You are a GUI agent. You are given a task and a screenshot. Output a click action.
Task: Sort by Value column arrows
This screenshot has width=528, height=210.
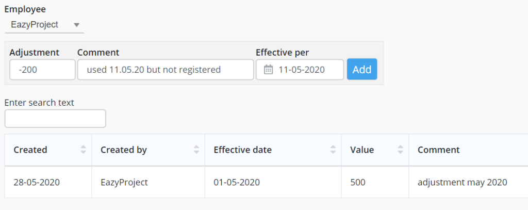click(400, 150)
